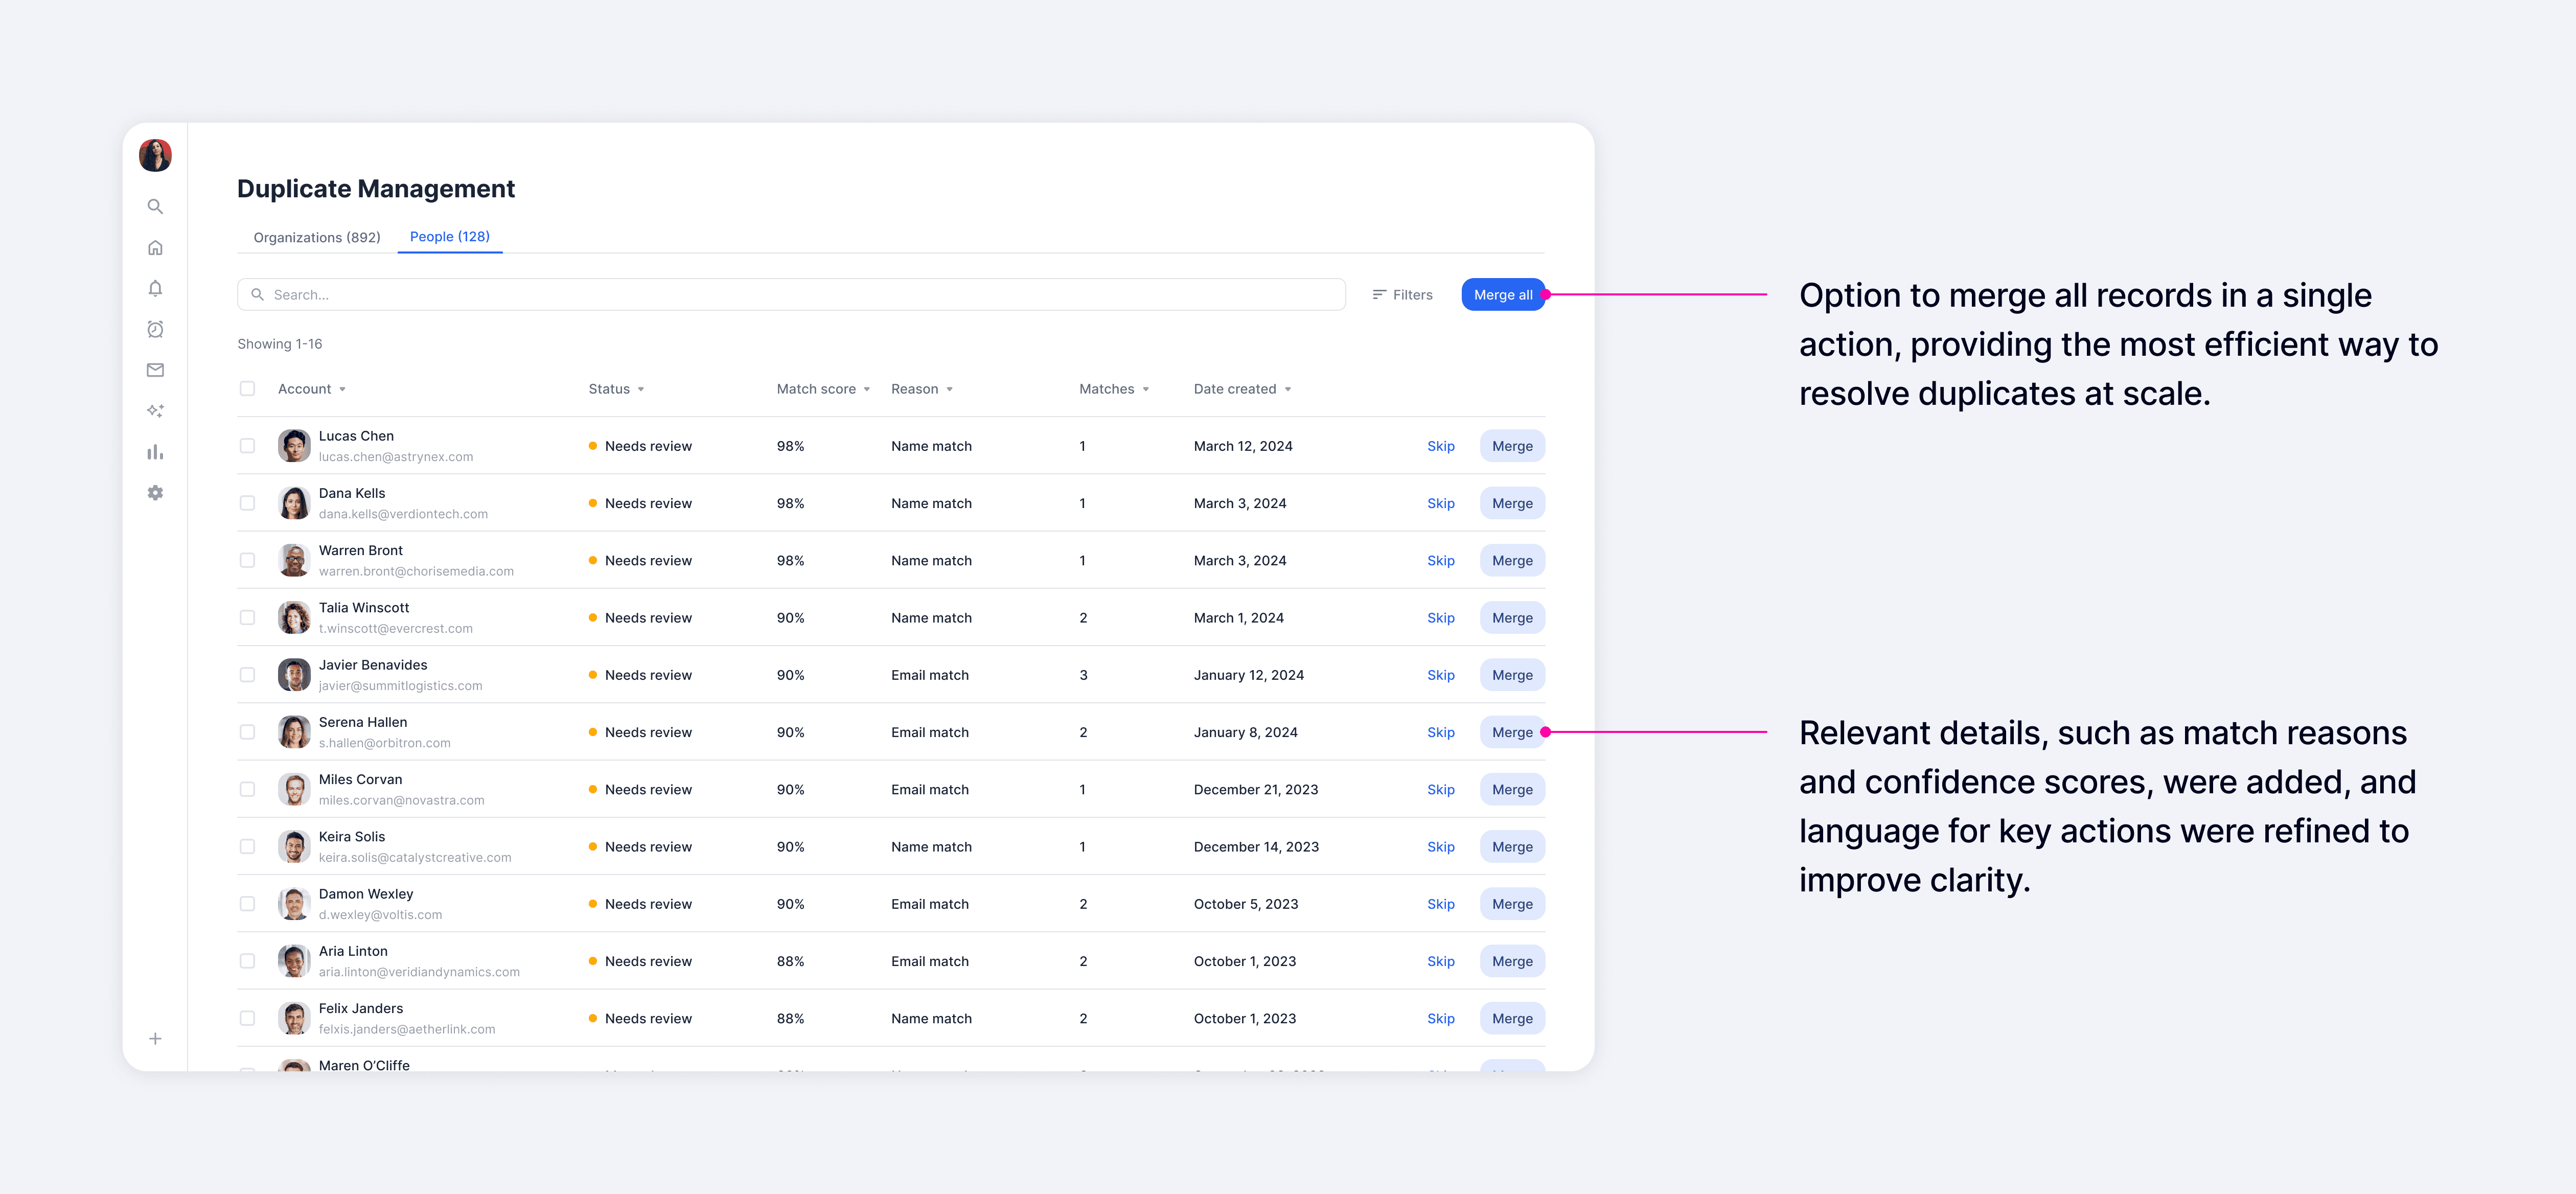
Task: Select the Javier Benavides row checkbox
Action: click(x=247, y=675)
